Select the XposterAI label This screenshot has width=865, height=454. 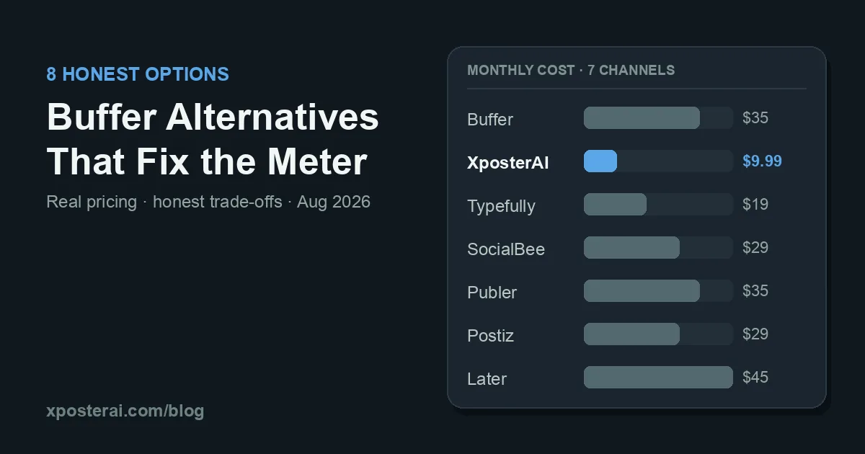[x=507, y=163]
